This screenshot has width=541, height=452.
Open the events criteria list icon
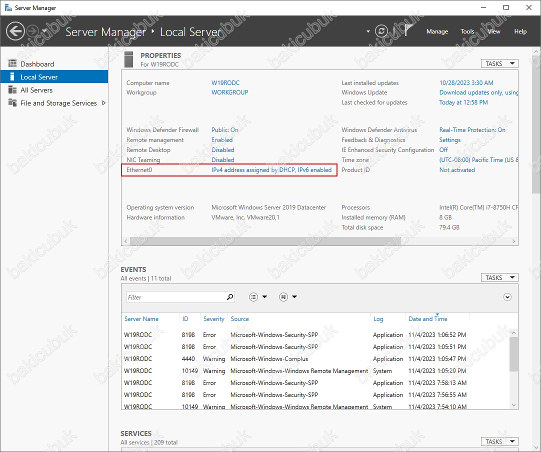coord(253,296)
